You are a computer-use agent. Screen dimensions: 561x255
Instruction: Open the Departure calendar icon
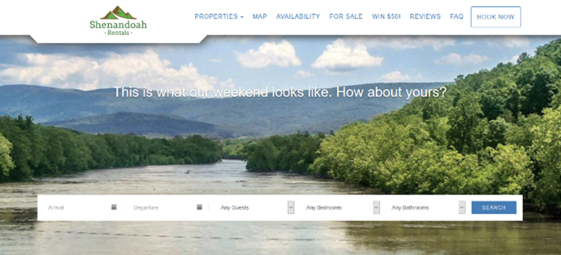pos(200,207)
